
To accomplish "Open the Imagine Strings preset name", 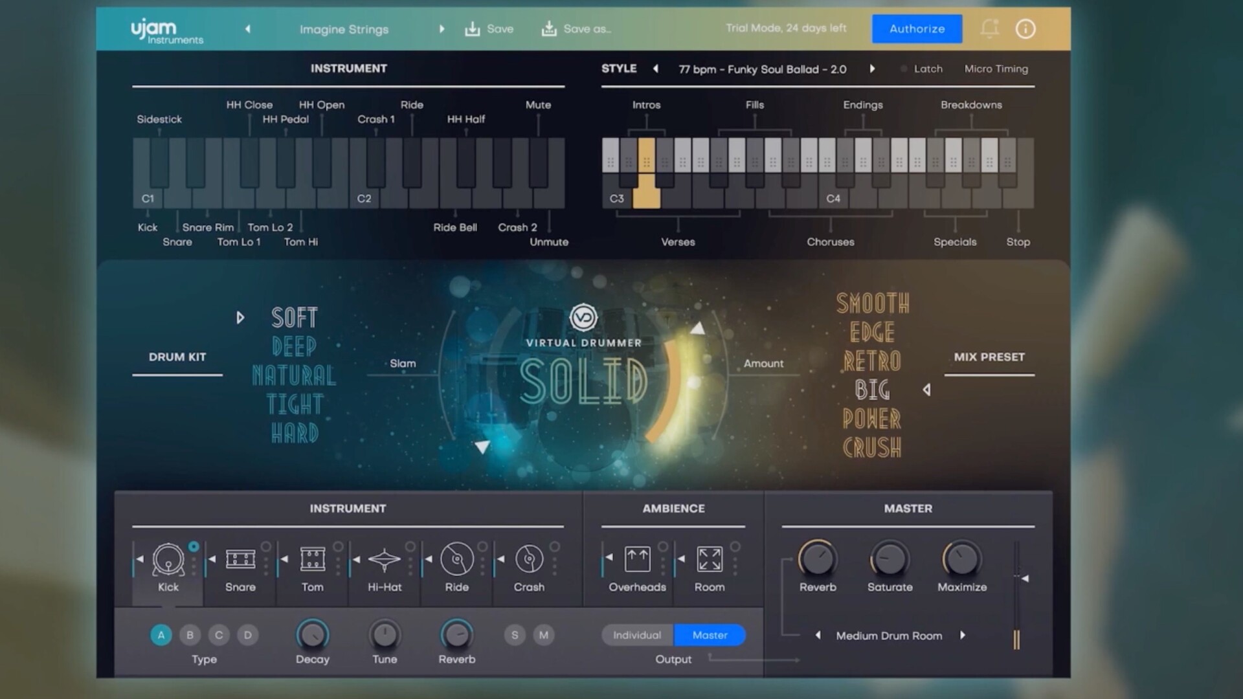I will tap(344, 29).
